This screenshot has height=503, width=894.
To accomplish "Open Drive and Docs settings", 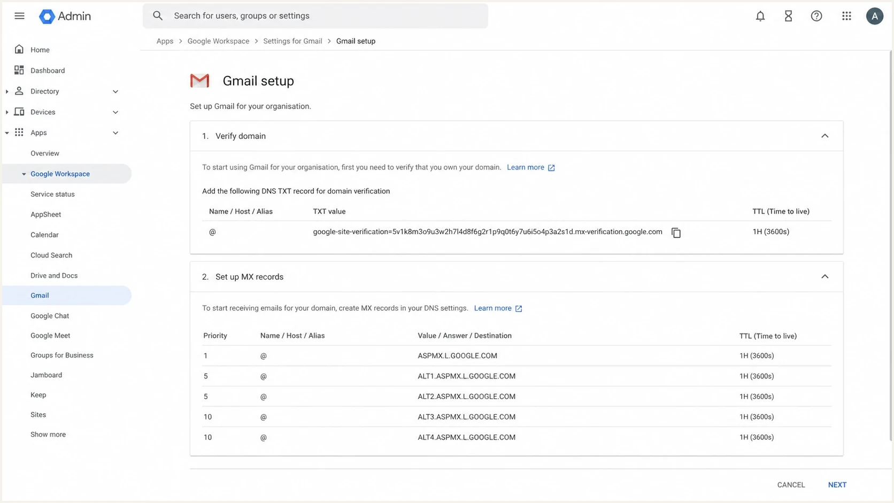I will (54, 275).
